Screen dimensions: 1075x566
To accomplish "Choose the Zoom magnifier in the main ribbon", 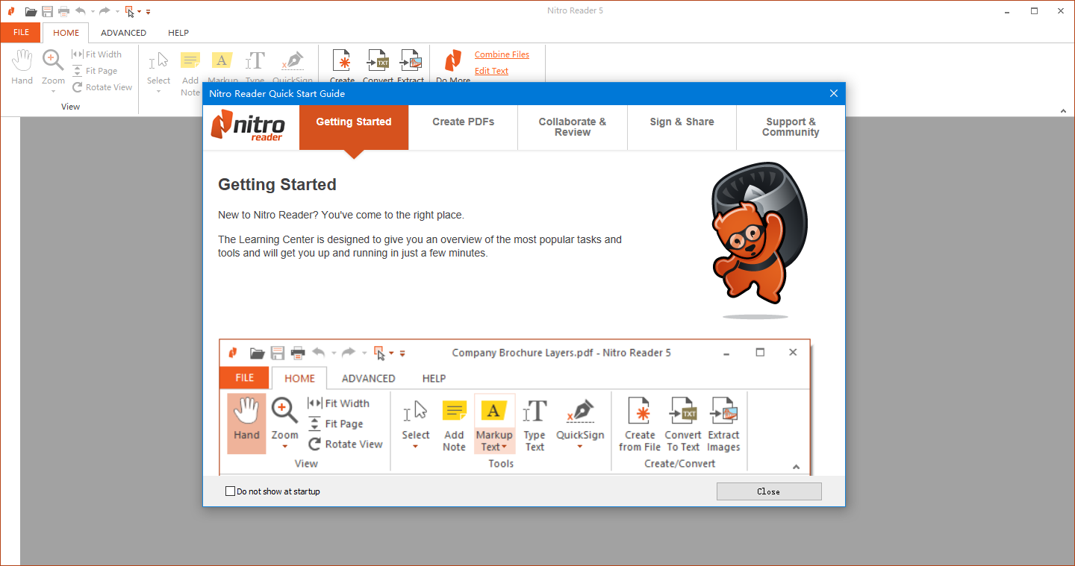I will 53,61.
